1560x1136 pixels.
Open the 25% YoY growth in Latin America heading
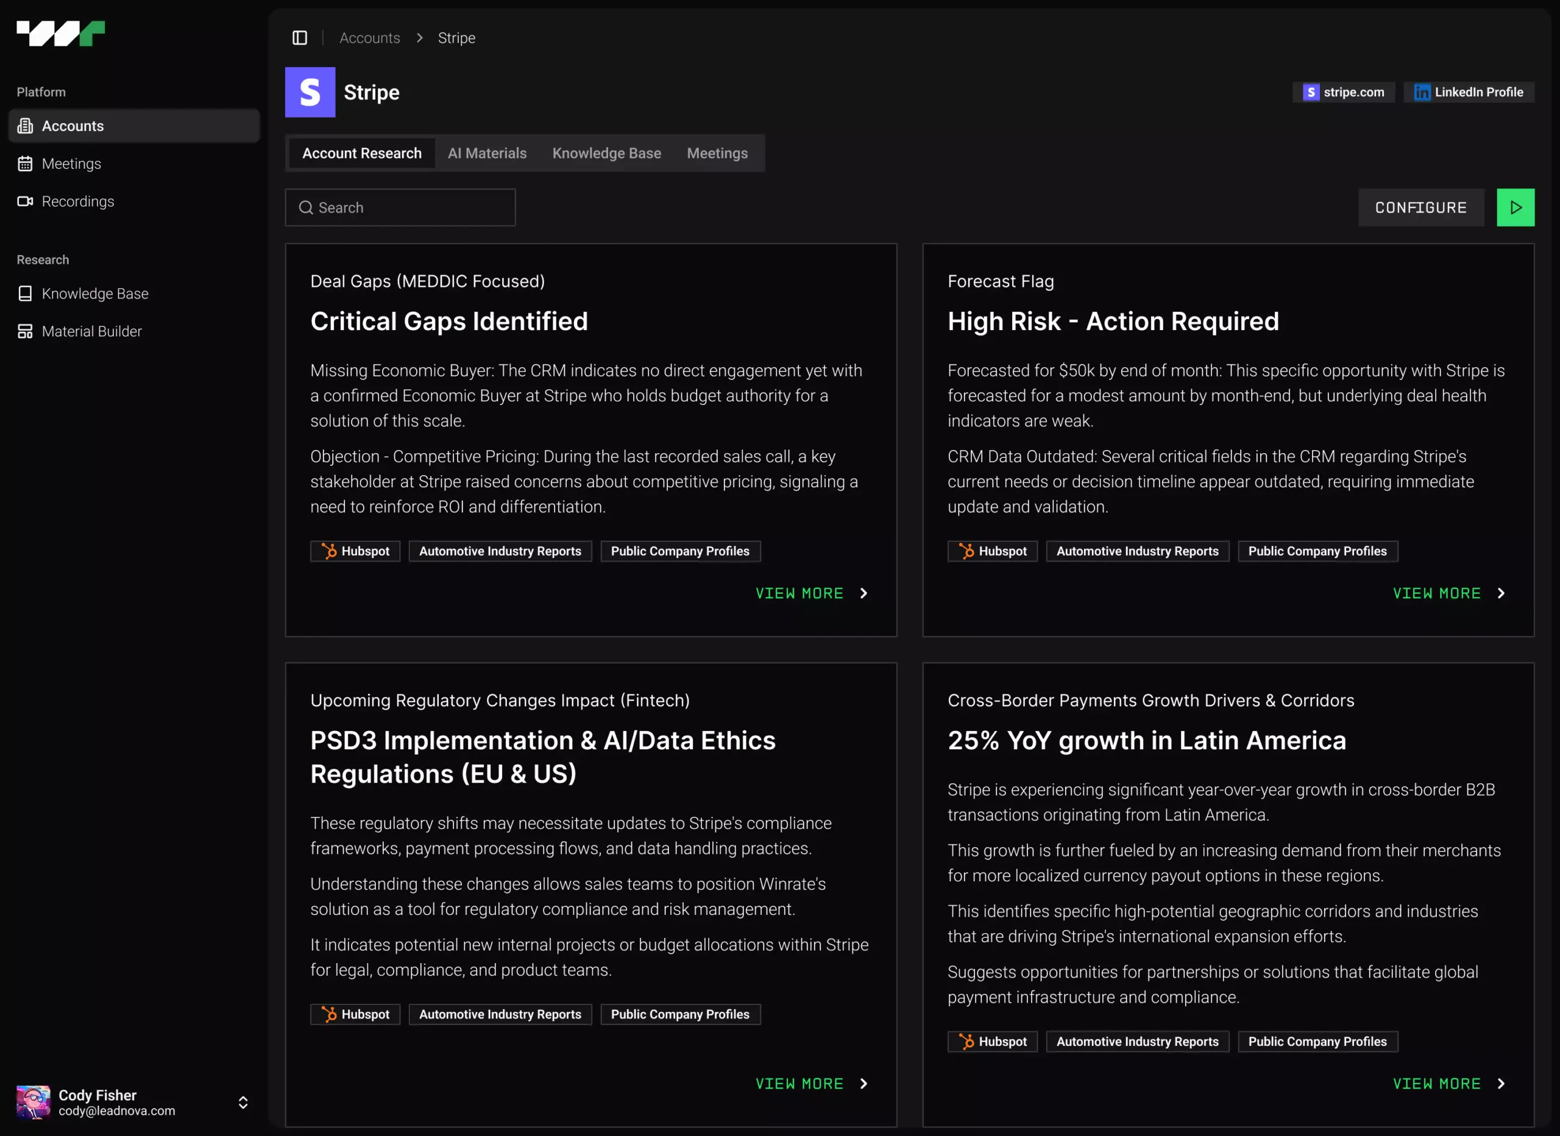click(1147, 741)
